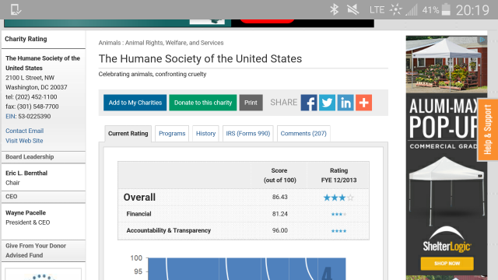Click Shop Now on ShelterLogic ad

coord(447,263)
